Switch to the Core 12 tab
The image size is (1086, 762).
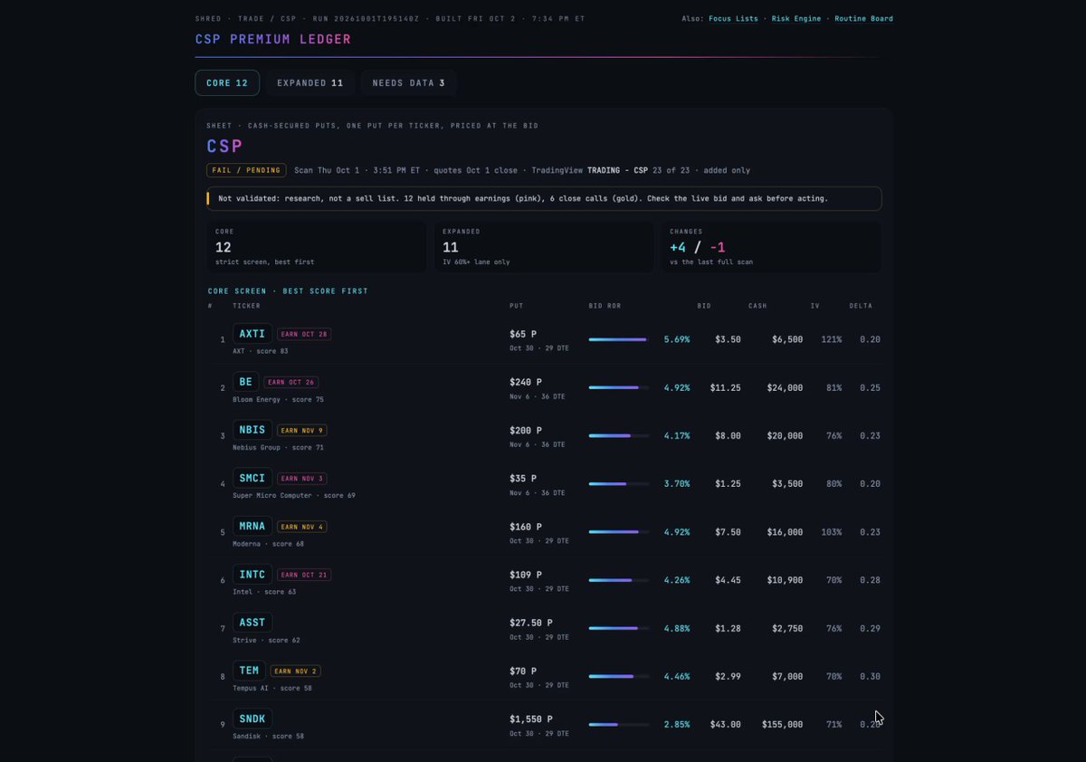[x=227, y=83]
